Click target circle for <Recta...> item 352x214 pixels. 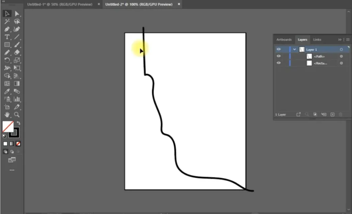(341, 63)
